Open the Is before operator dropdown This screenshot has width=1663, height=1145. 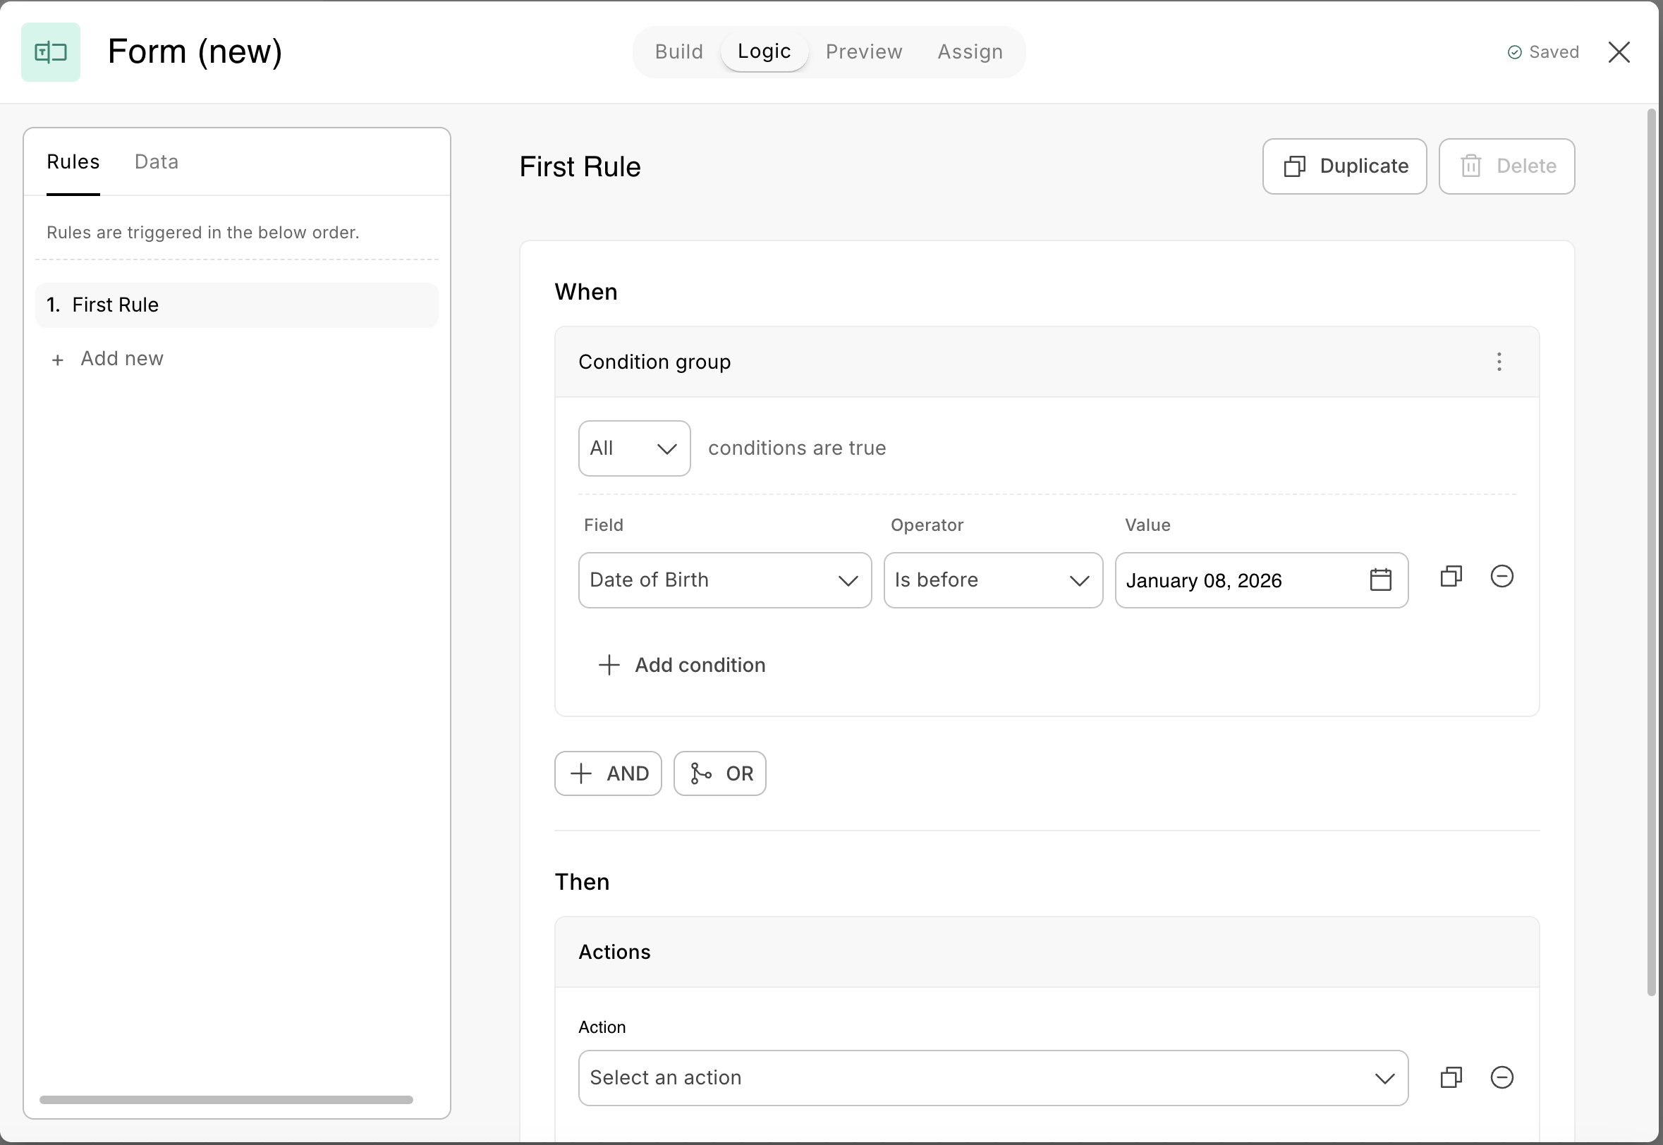click(992, 580)
